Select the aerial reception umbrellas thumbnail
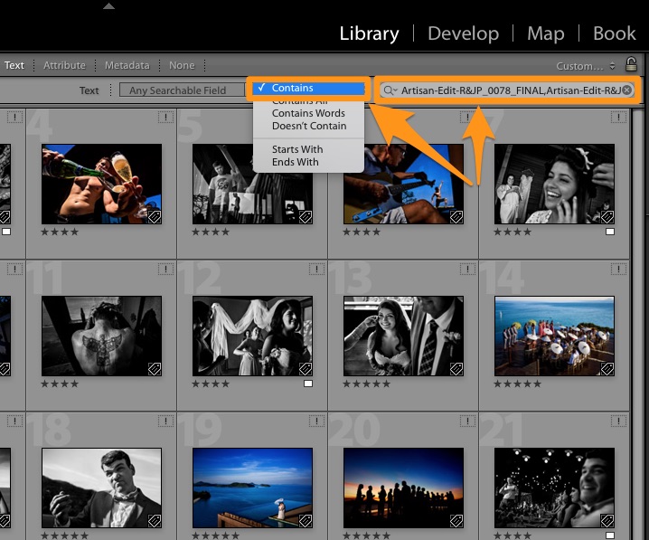Image resolution: width=649 pixels, height=540 pixels. point(555,336)
